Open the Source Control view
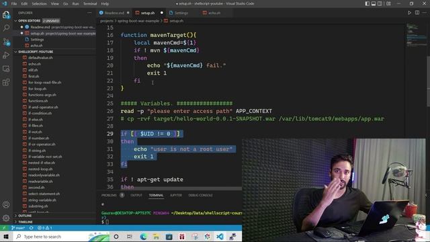Screen dimensions: 430x242 coord(6,42)
